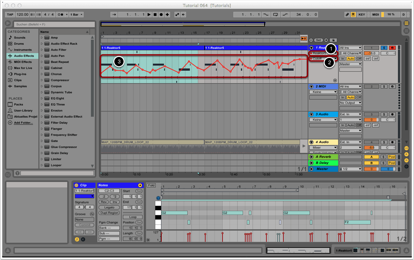This screenshot has width=414, height=260.
Task: Select the Drums category
Action: (x=19, y=44)
